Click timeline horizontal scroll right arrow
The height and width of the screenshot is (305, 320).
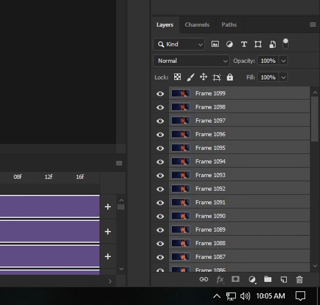click(110, 281)
